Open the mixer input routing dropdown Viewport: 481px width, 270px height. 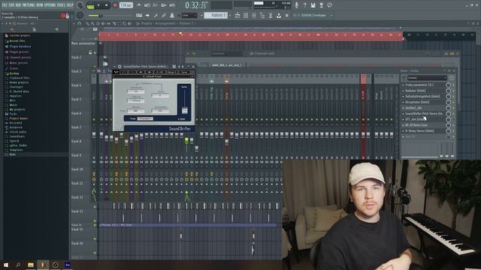click(x=427, y=78)
